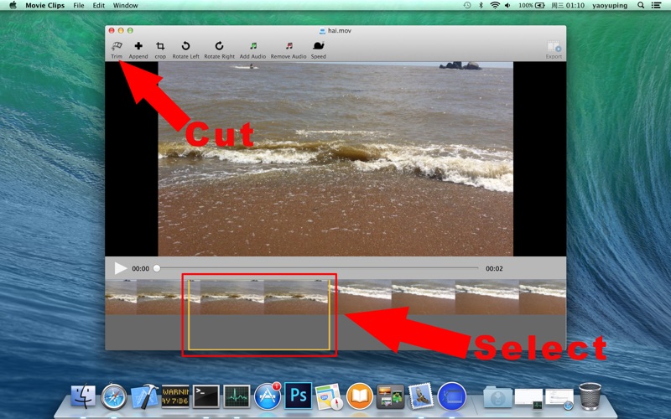Play the hai.mov video

click(120, 268)
